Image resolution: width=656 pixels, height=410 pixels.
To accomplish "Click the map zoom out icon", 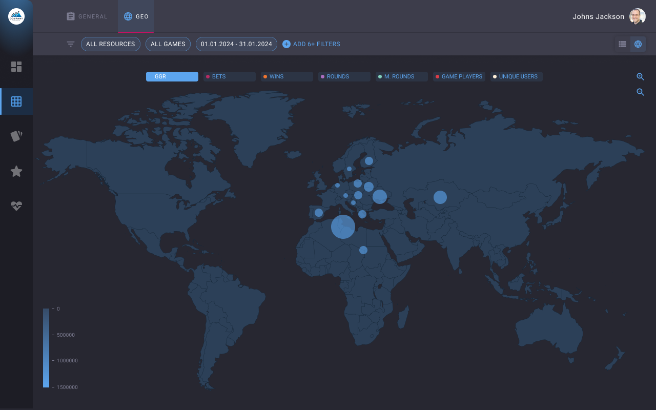I will point(640,92).
